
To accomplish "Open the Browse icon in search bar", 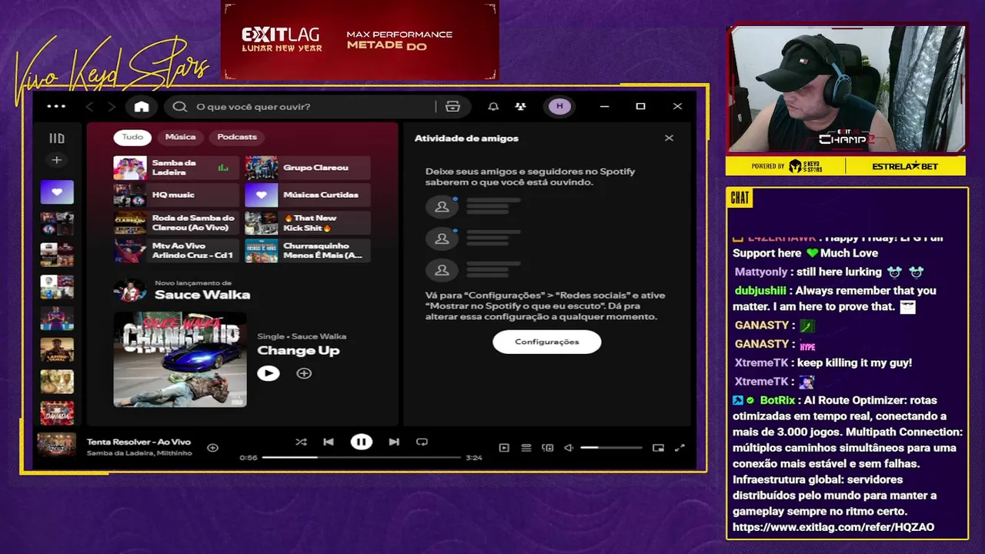I will tap(452, 107).
